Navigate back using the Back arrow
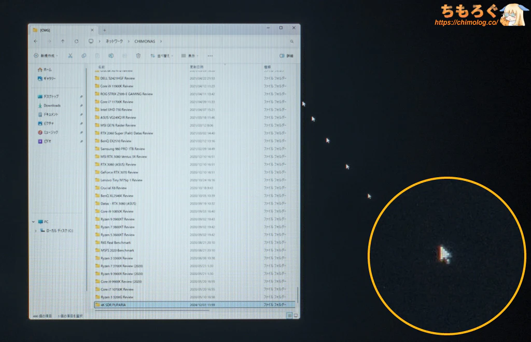531x342 pixels. pos(35,41)
